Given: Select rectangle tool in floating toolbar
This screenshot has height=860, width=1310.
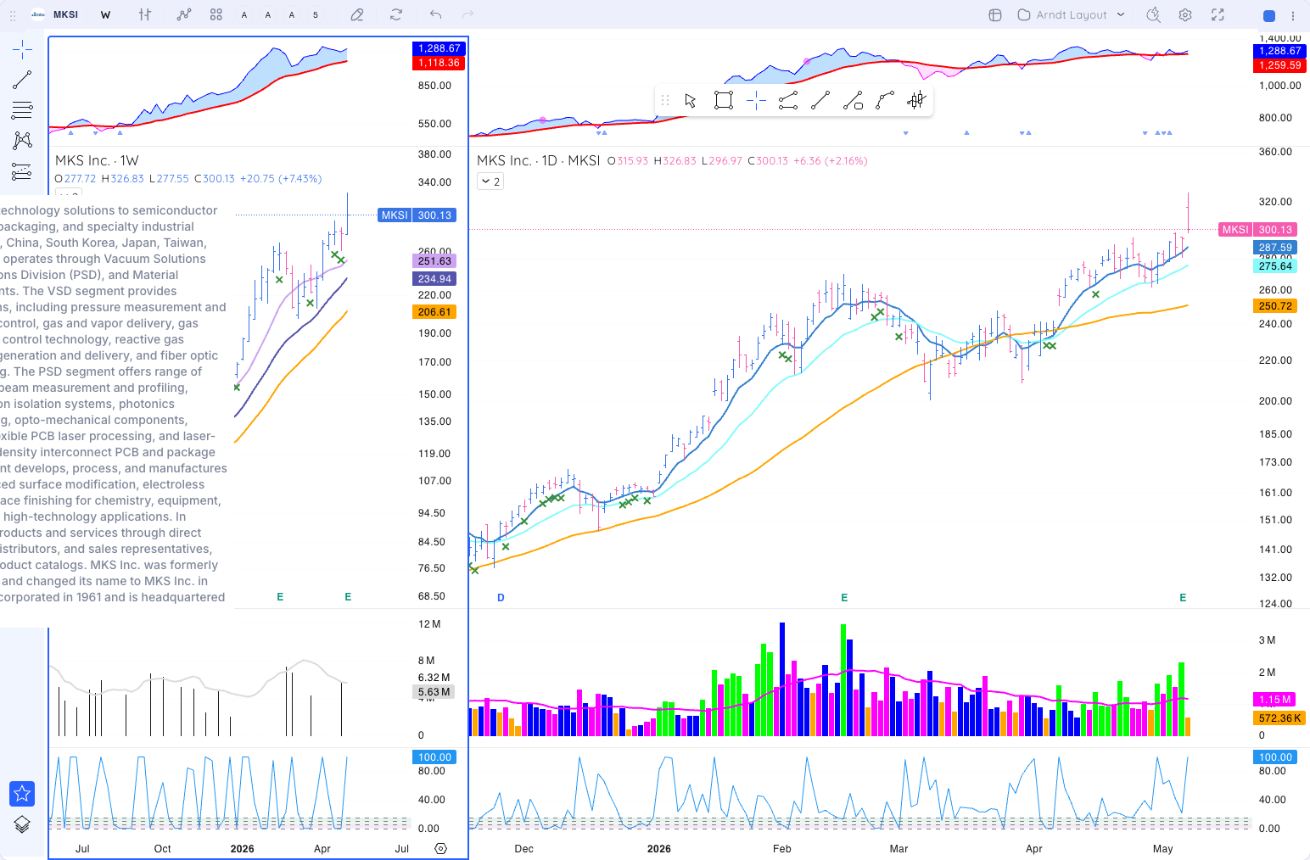Looking at the screenshot, I should coord(724,101).
